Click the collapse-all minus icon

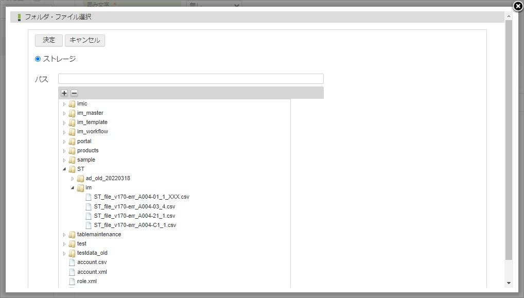click(x=74, y=93)
